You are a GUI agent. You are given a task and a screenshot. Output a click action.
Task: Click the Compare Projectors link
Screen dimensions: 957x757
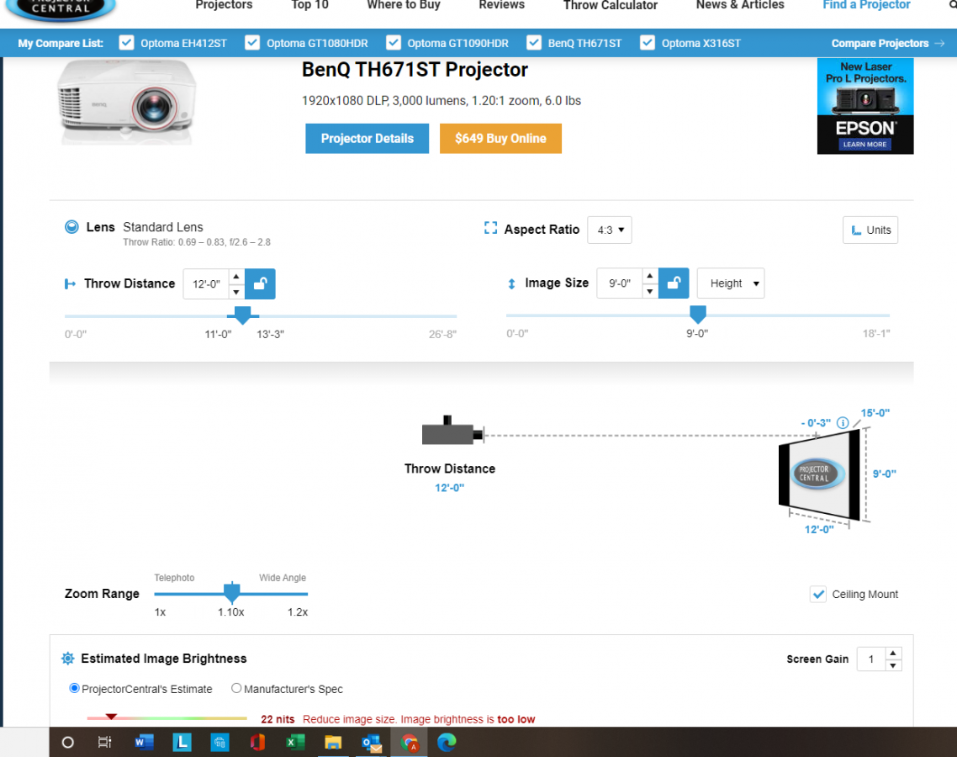click(x=888, y=44)
